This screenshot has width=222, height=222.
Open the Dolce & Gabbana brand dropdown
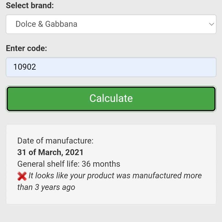pyautogui.click(x=111, y=24)
